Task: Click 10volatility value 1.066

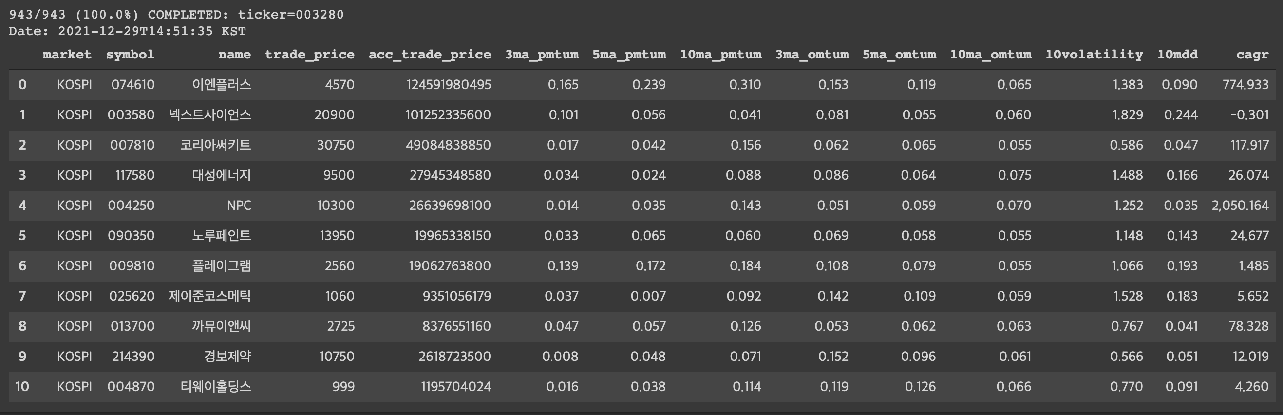Action: point(1128,265)
